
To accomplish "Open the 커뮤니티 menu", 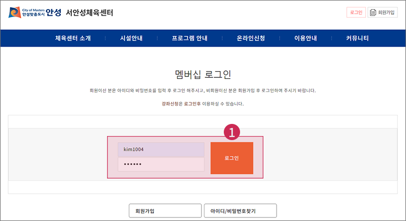I will pyautogui.click(x=357, y=38).
